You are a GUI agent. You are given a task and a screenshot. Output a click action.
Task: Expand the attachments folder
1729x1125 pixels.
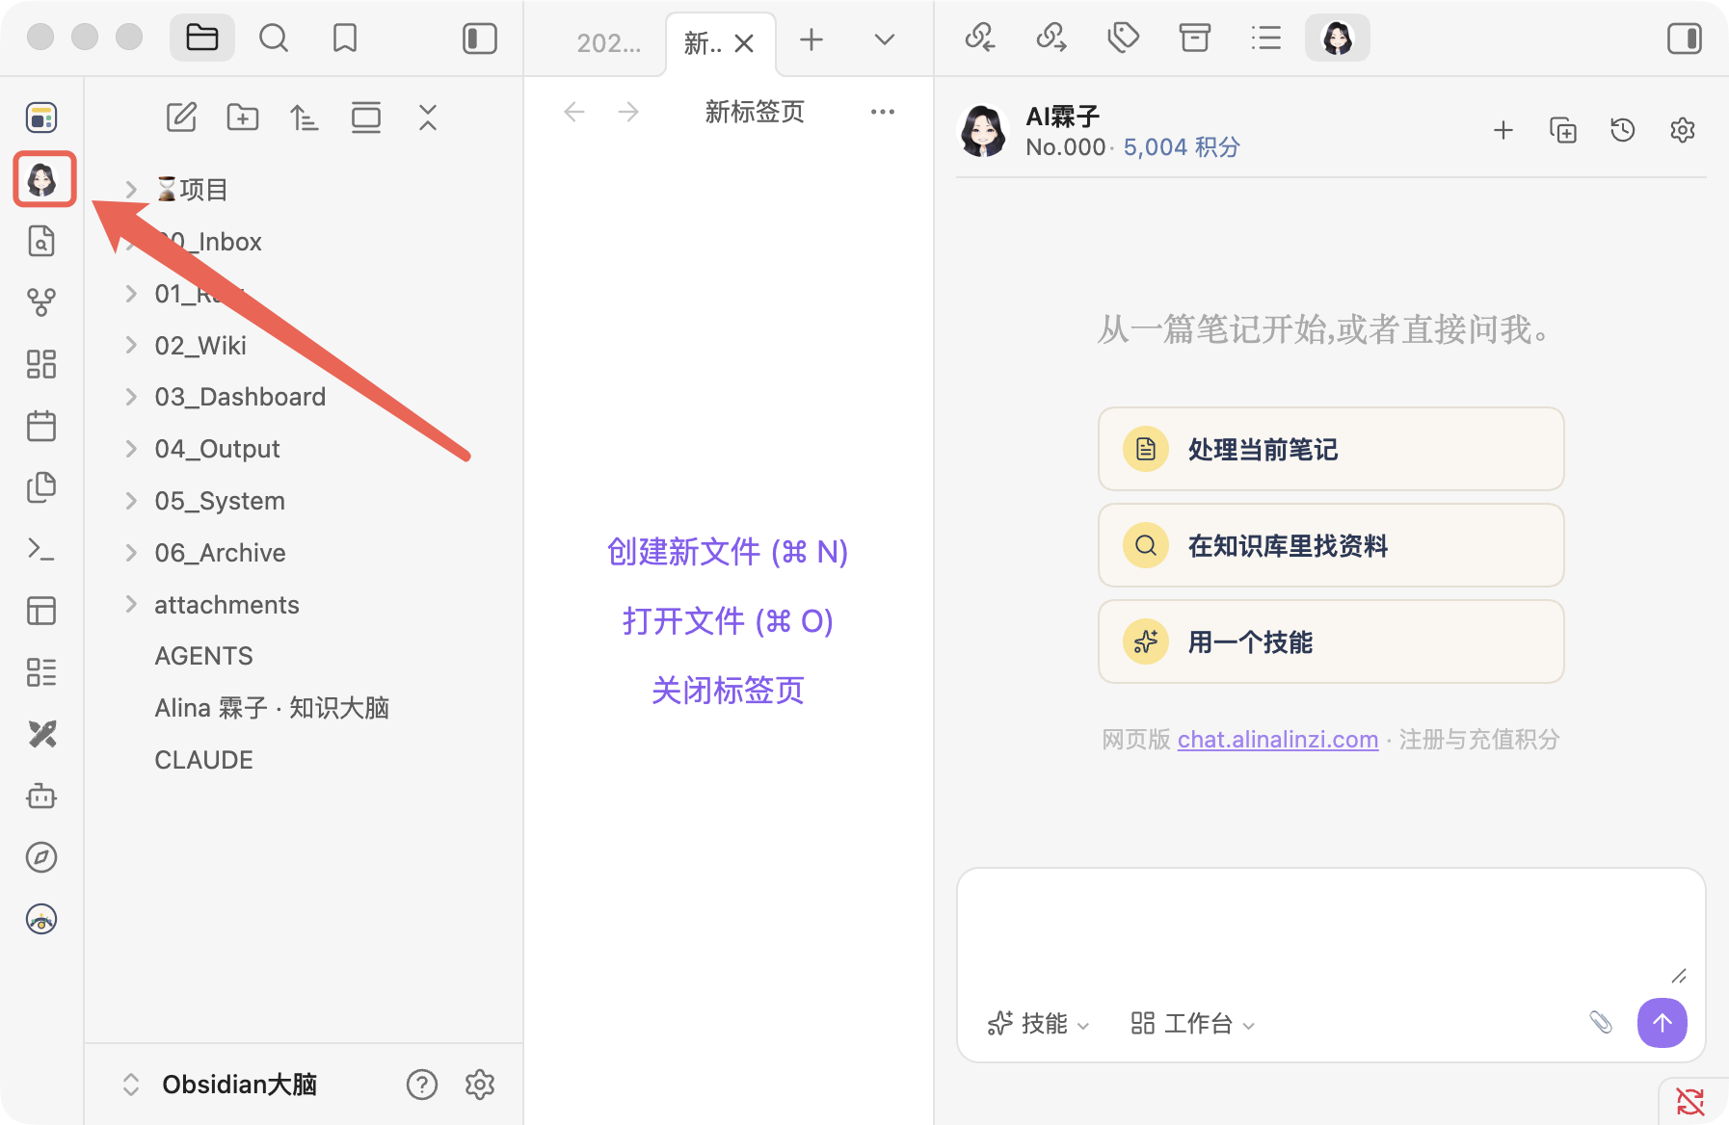pyautogui.click(x=131, y=605)
